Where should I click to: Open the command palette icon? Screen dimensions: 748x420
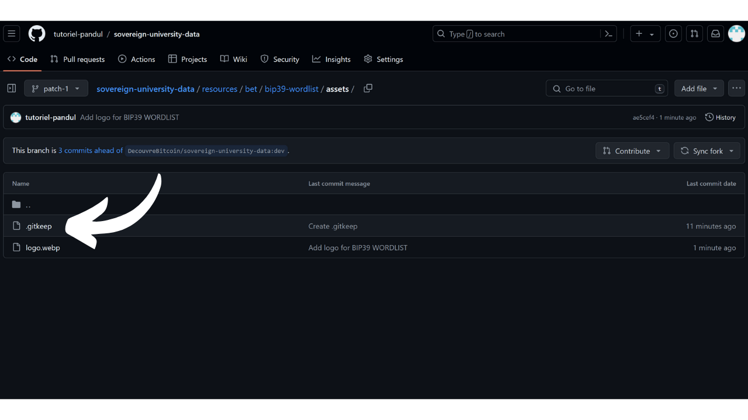608,34
